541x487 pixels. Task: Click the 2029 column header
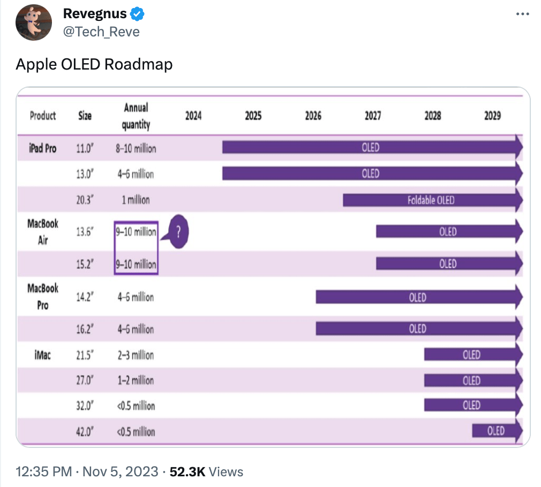[492, 116]
